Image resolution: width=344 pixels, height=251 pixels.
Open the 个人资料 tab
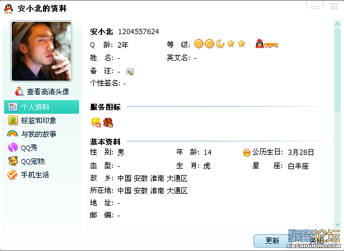(41, 107)
